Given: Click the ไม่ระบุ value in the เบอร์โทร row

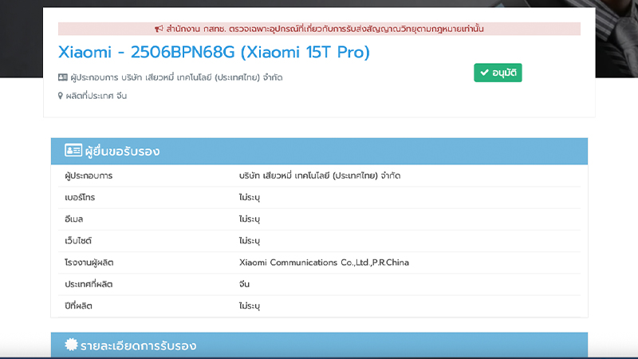Looking at the screenshot, I should [250, 197].
